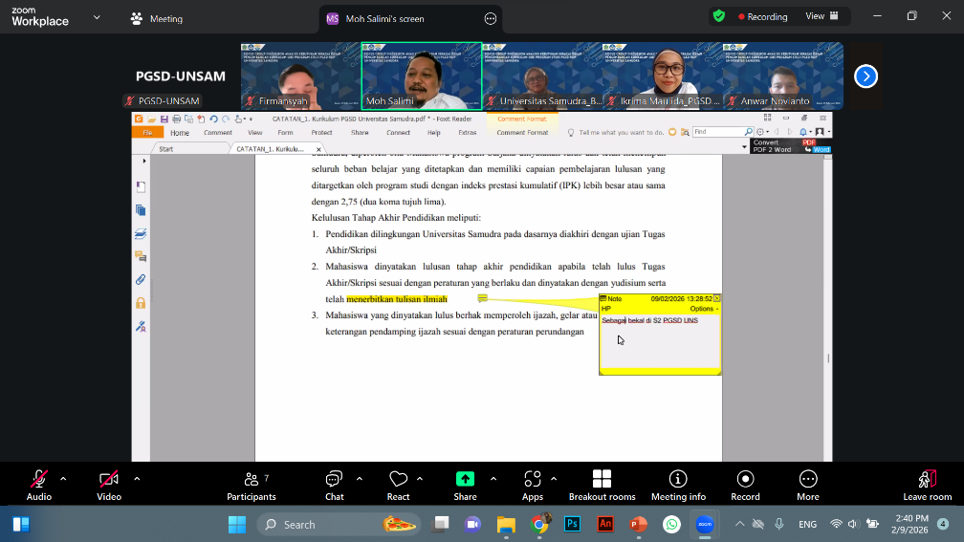Image resolution: width=964 pixels, height=542 pixels.
Task: Open the Zoom Workplace dropdown arrow
Action: click(96, 17)
